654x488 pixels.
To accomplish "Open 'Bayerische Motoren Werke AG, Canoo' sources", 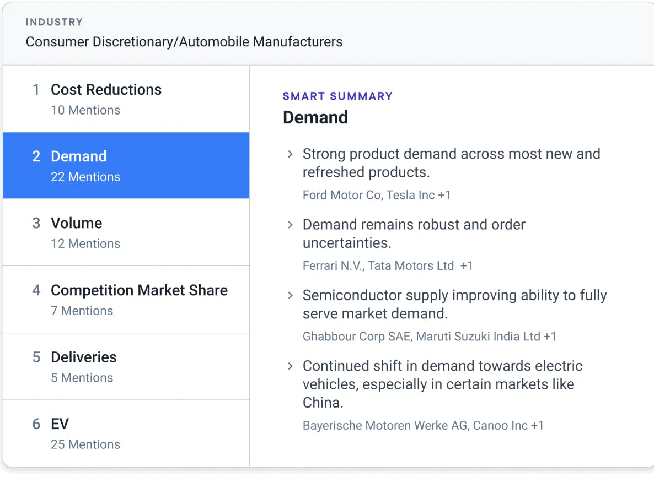I will (x=423, y=425).
